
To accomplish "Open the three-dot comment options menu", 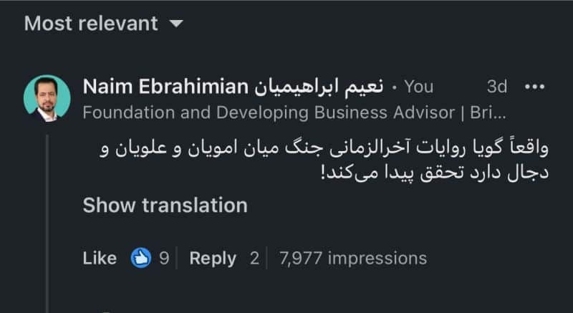I will tap(534, 87).
